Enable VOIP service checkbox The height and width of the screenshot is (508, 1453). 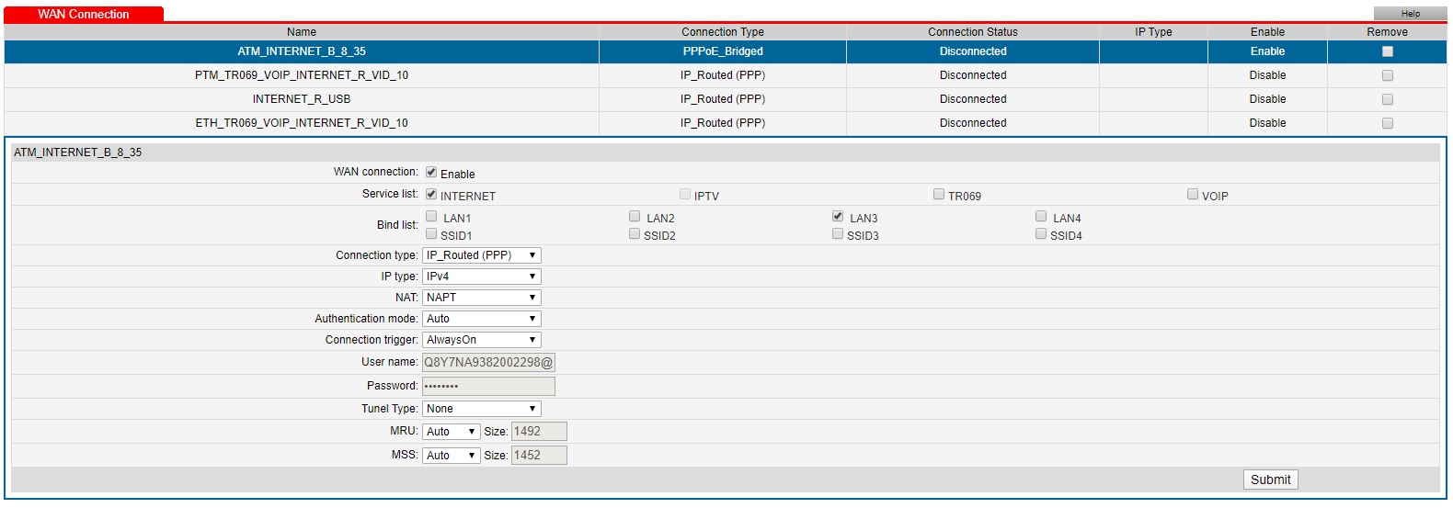pos(1193,194)
